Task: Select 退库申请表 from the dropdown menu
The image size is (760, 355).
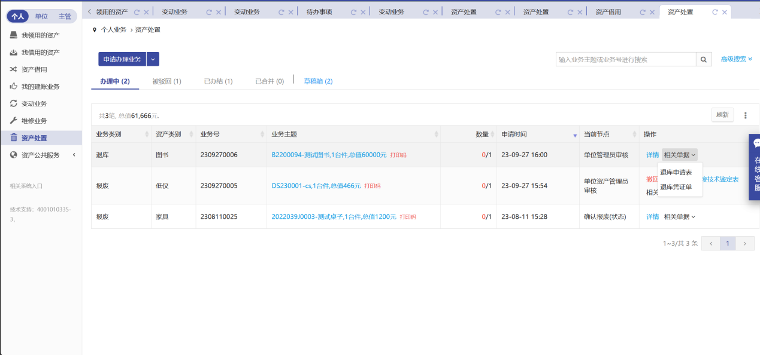Action: click(676, 172)
